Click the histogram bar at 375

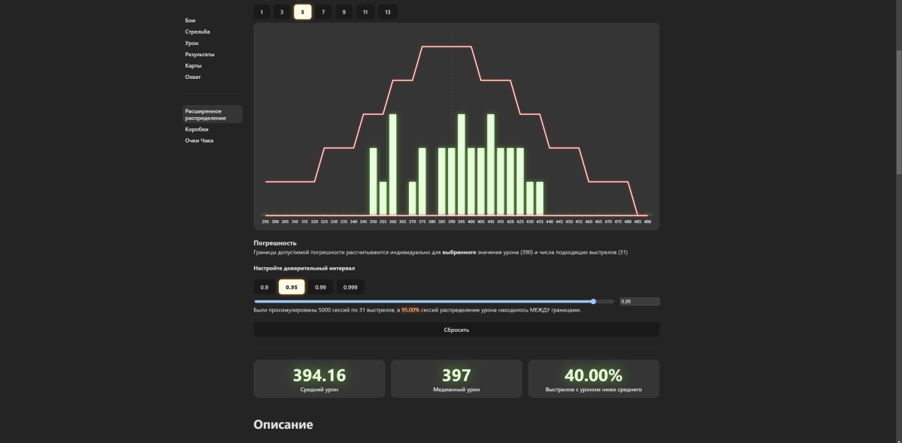(x=422, y=181)
